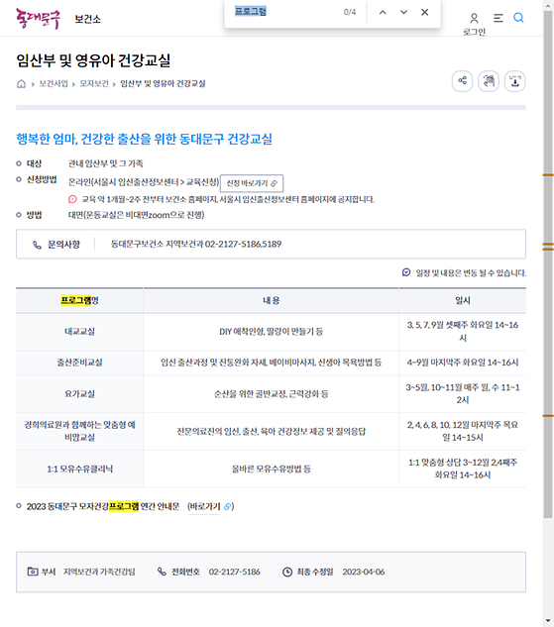Click the 태교교실 table cell
The height and width of the screenshot is (627, 554).
pyautogui.click(x=79, y=332)
